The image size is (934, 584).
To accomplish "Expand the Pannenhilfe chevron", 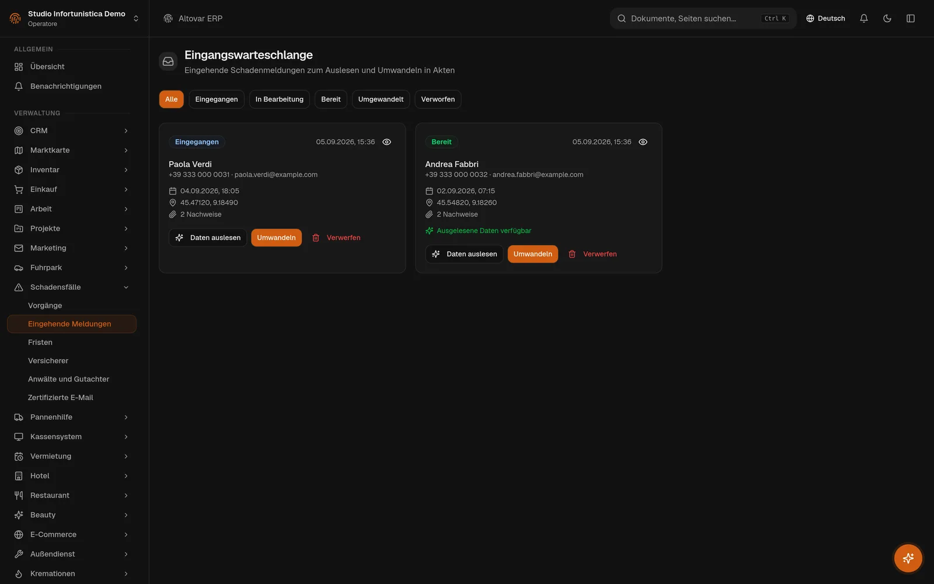I will pos(126,417).
